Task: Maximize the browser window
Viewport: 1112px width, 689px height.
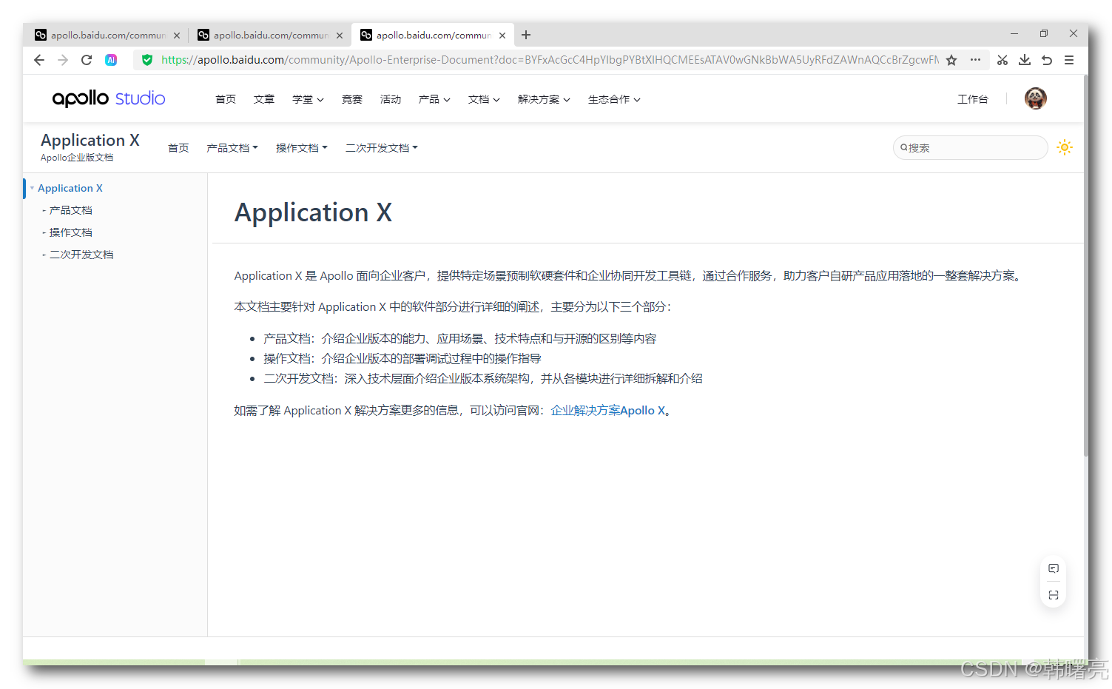Action: [x=1044, y=33]
